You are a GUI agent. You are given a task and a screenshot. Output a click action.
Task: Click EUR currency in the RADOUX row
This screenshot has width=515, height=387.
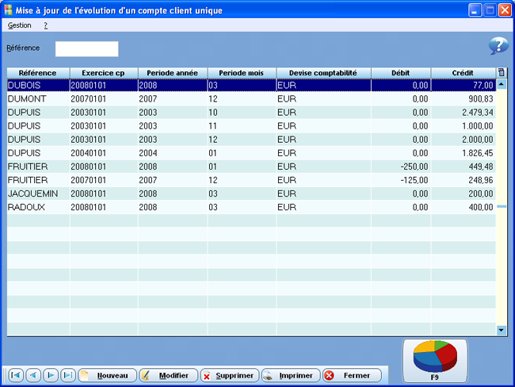coord(287,207)
